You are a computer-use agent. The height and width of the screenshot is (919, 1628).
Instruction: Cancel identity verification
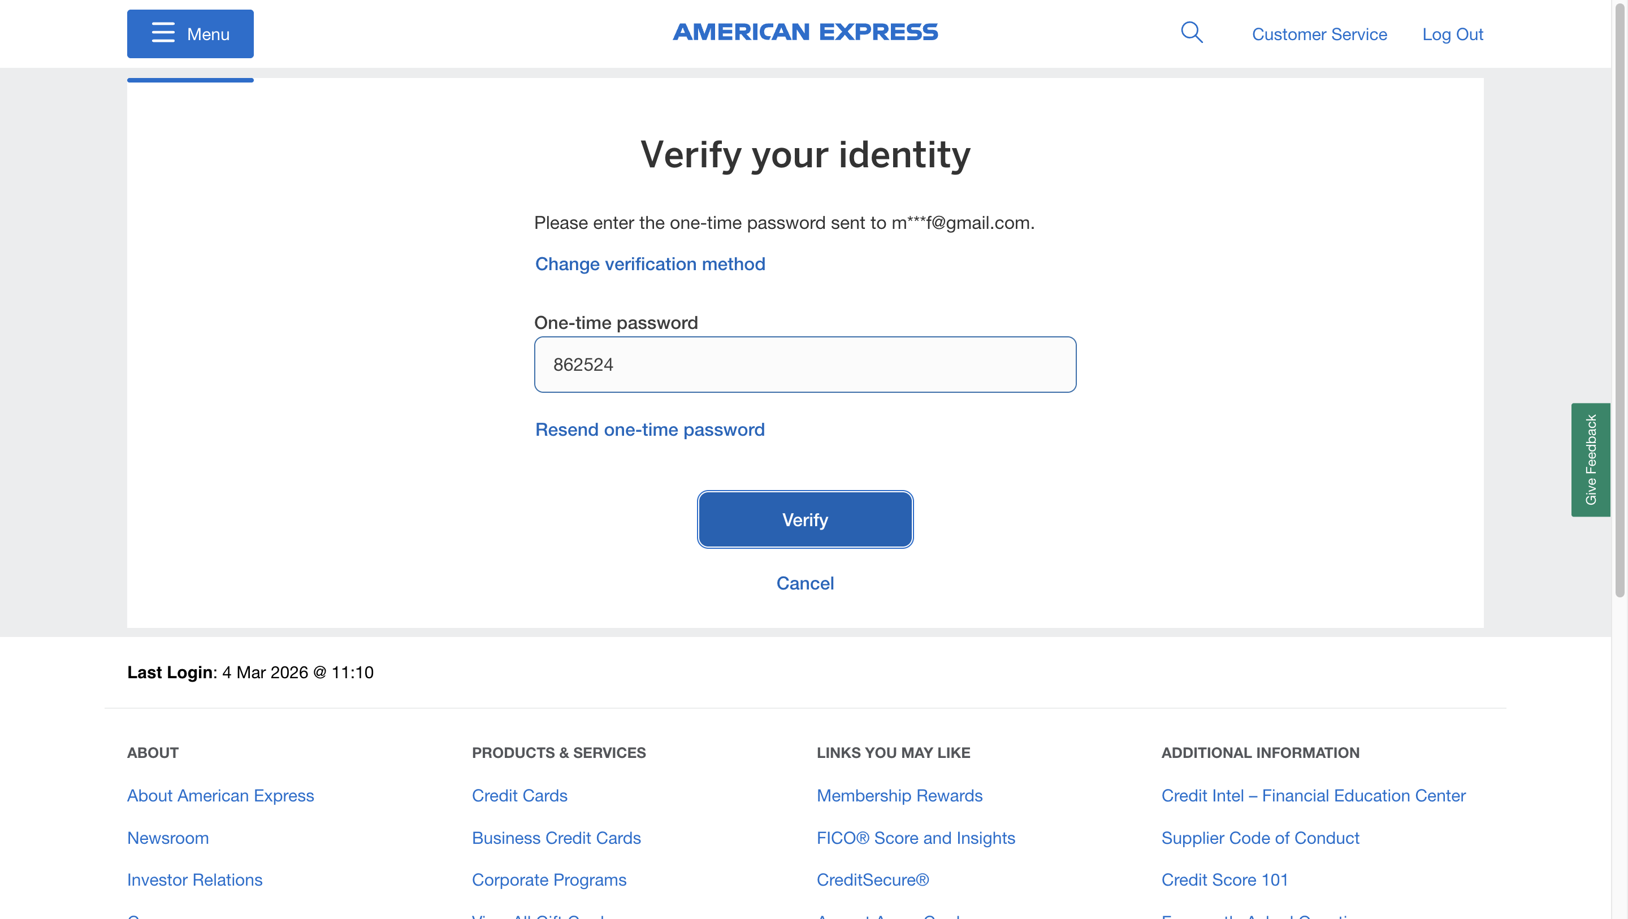(x=804, y=583)
